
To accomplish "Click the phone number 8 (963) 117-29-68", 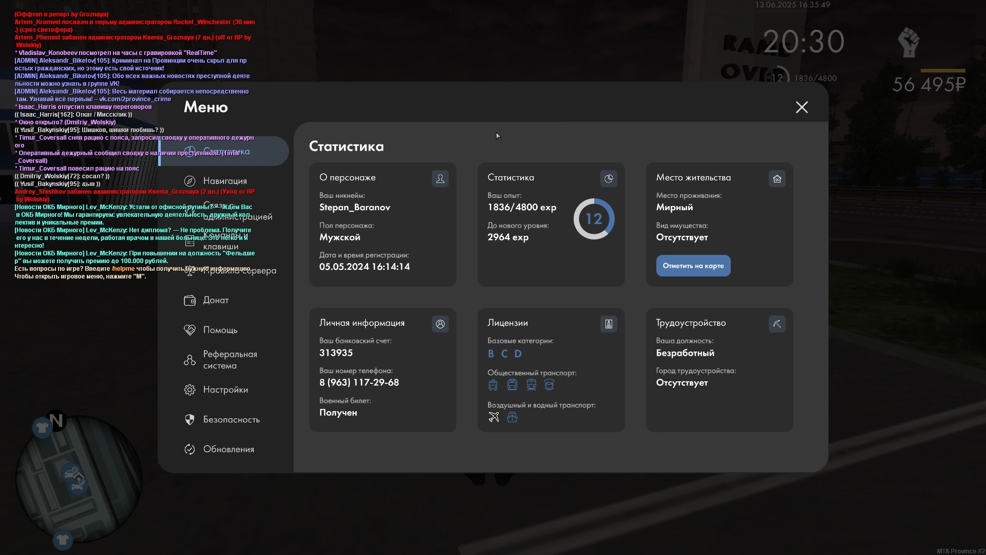I will [x=359, y=383].
